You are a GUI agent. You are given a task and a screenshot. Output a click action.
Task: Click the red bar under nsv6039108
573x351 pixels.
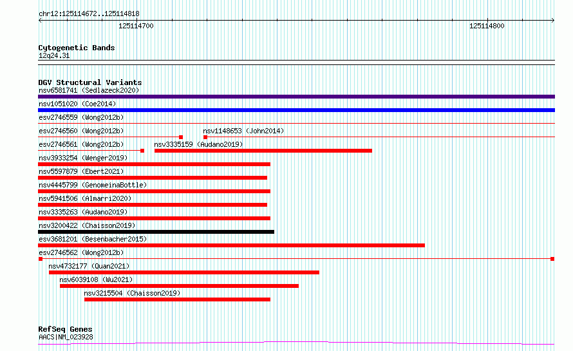[179, 286]
